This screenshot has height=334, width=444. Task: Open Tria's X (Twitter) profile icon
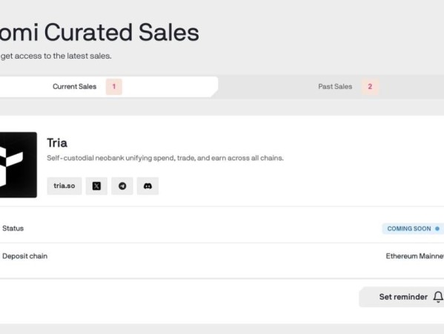click(96, 186)
